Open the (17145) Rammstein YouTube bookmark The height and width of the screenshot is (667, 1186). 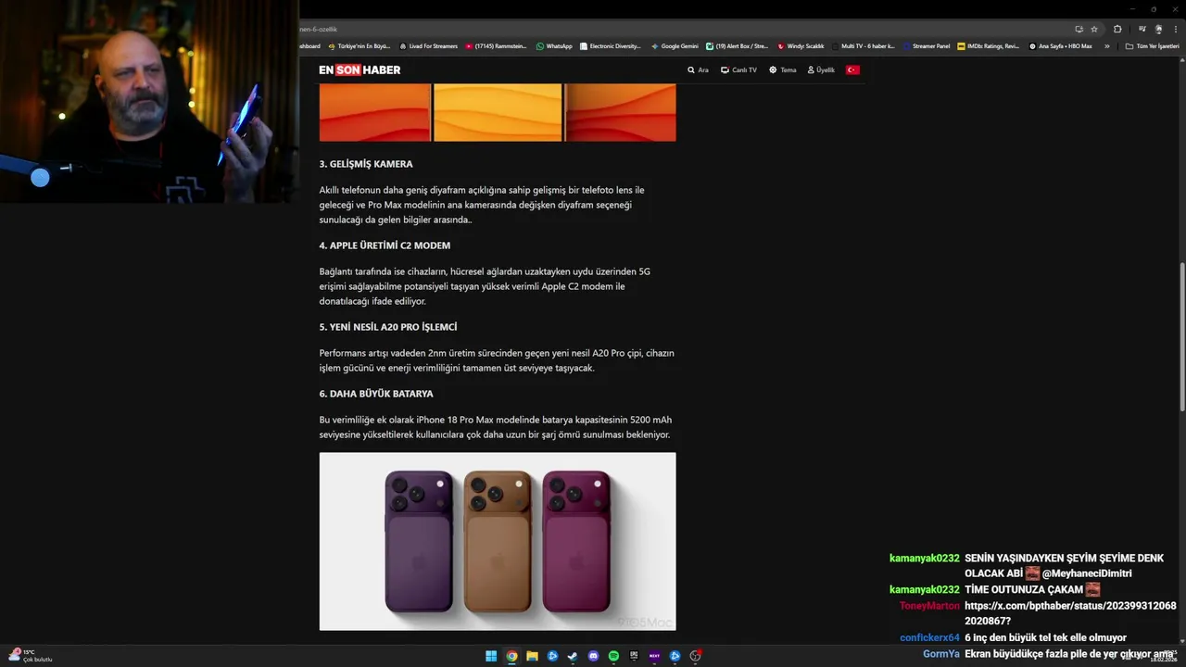[496, 46]
